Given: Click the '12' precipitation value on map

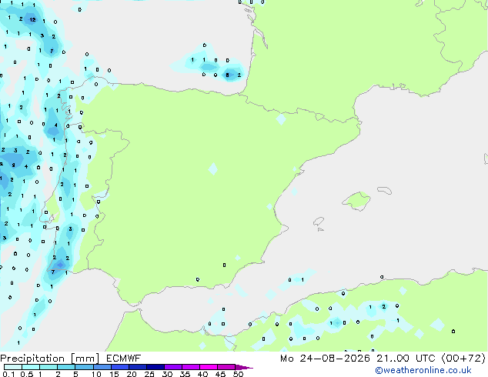Looking at the screenshot, I should pos(32,19).
